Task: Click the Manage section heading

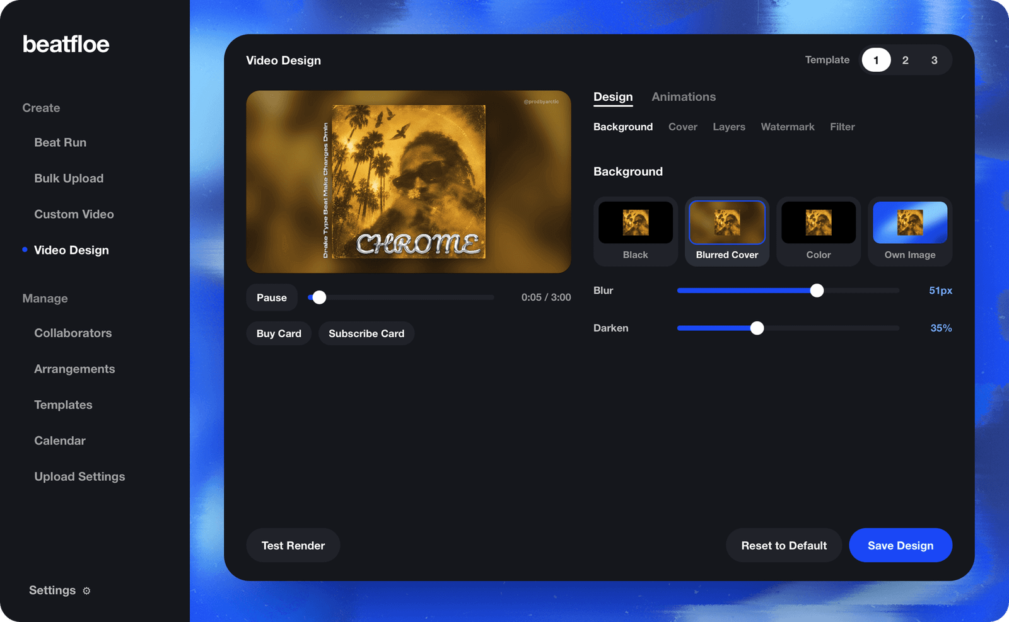Action: pos(45,298)
